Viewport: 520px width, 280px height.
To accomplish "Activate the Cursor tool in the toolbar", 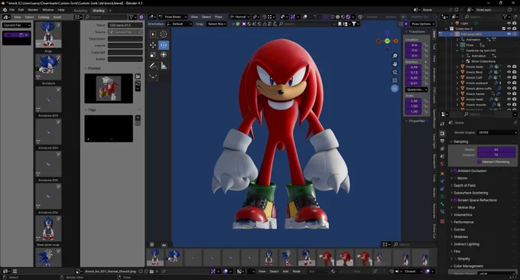I will (164, 34).
